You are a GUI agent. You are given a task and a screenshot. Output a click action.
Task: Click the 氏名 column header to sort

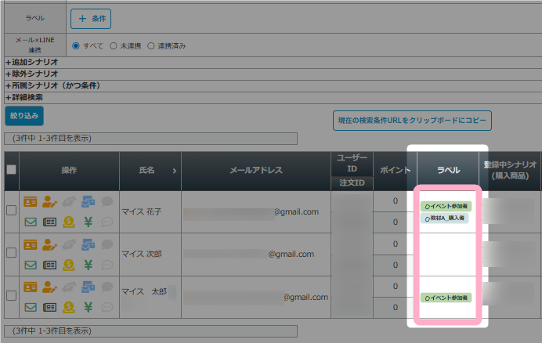(157, 170)
